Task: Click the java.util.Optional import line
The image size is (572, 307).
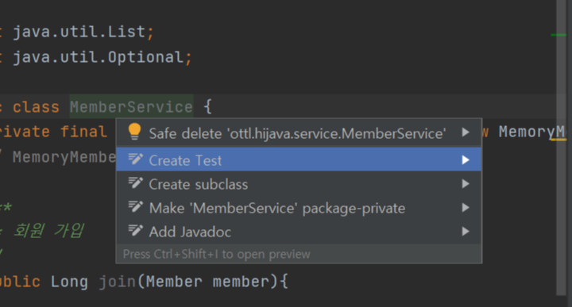Action: click(102, 57)
